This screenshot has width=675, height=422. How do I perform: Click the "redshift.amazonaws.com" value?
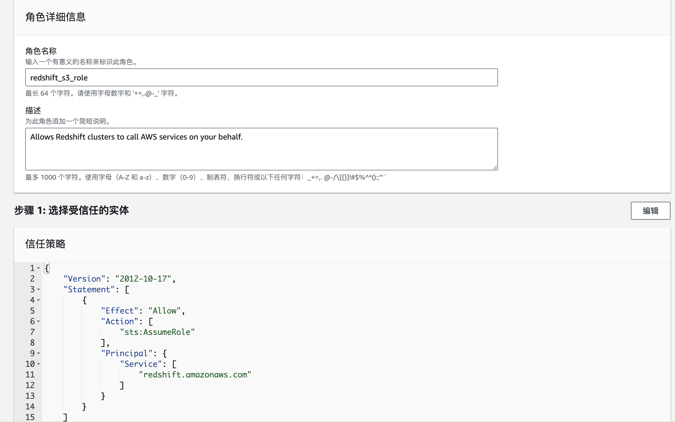click(x=195, y=375)
